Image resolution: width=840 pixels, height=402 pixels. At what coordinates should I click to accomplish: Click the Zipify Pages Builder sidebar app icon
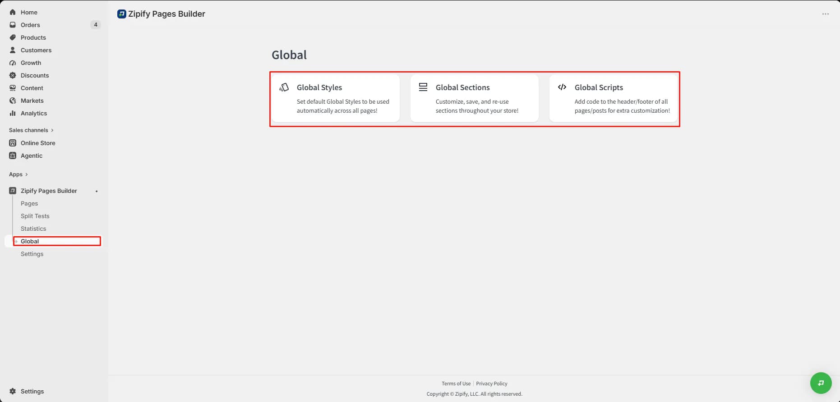click(13, 191)
